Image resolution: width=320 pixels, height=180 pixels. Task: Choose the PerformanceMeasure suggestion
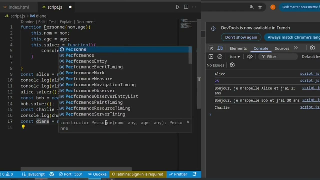click(x=124, y=79)
